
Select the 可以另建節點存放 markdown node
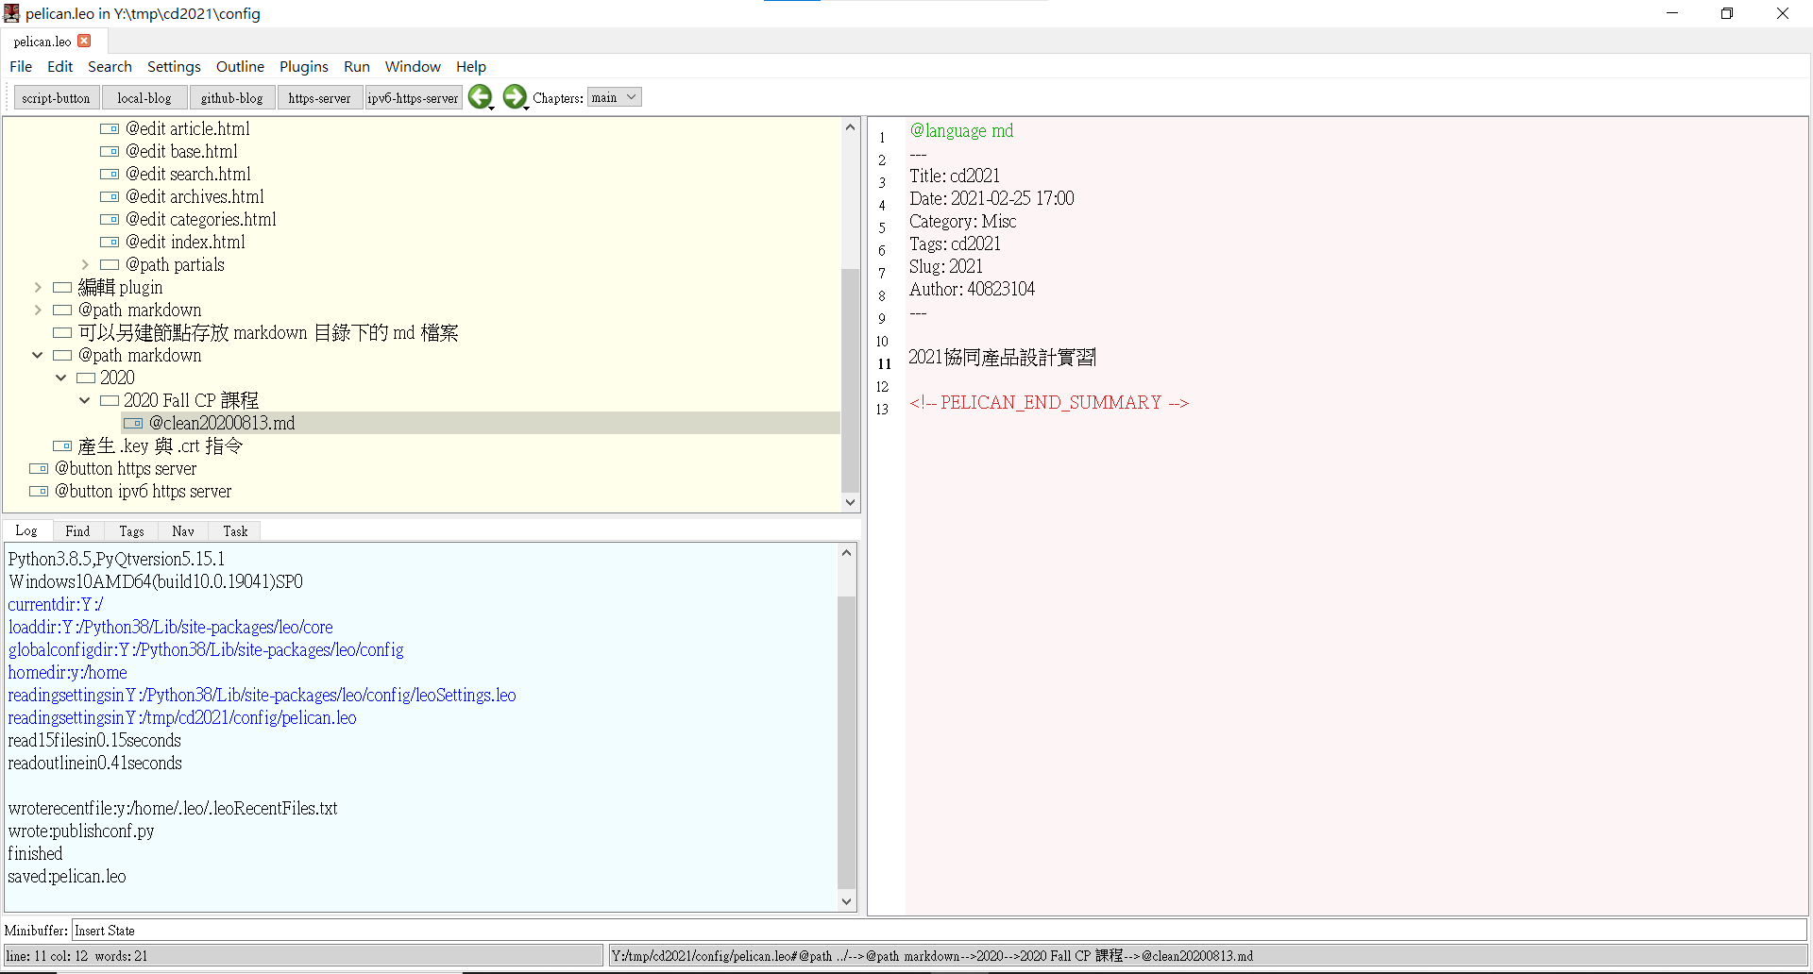point(268,332)
